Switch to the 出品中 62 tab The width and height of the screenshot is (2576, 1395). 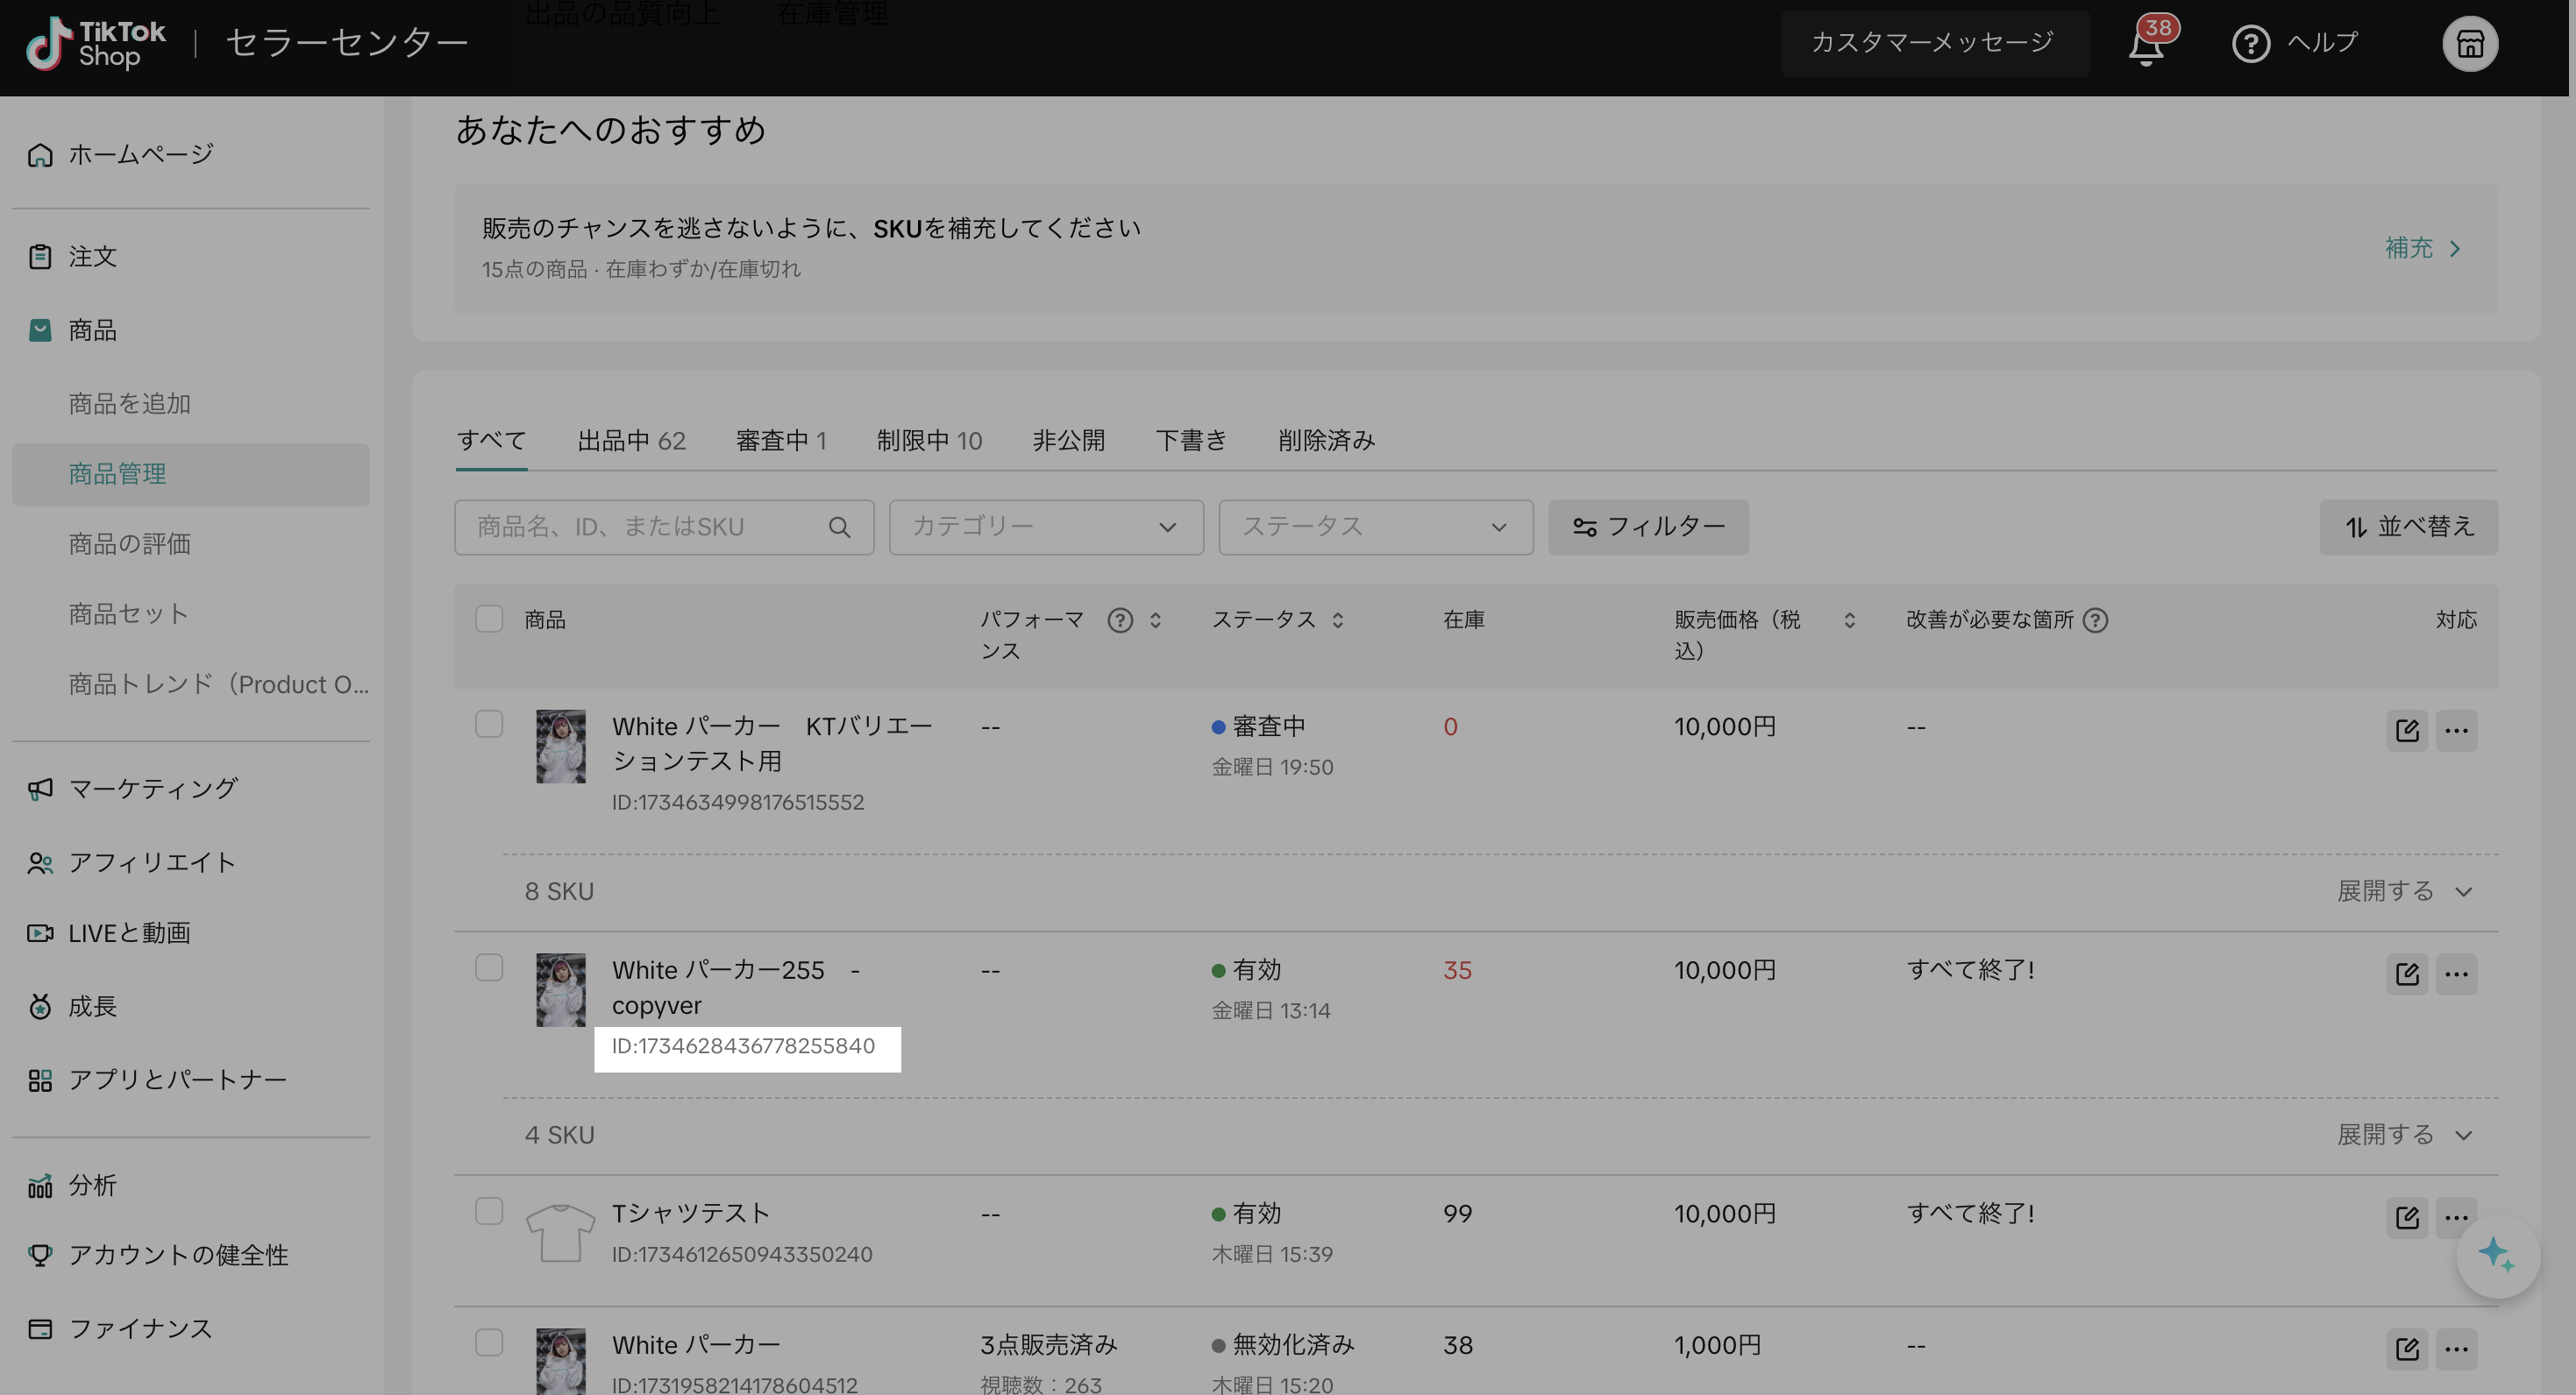pyautogui.click(x=631, y=441)
